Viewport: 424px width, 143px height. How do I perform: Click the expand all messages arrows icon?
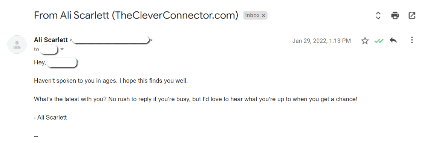click(378, 16)
